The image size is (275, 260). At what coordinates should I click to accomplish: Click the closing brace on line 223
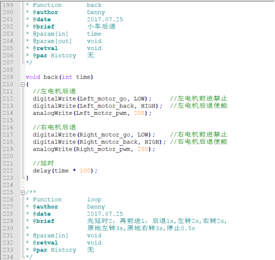click(x=27, y=178)
